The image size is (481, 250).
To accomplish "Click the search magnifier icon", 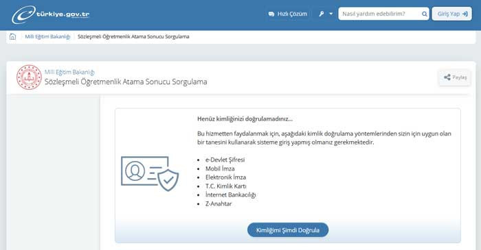I will tap(425, 14).
